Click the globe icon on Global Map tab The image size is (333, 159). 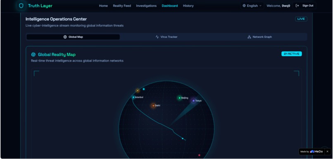click(x=65, y=37)
